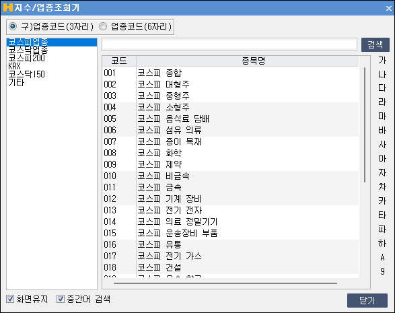Toggle the 중간어 검색 checkbox

(61, 299)
